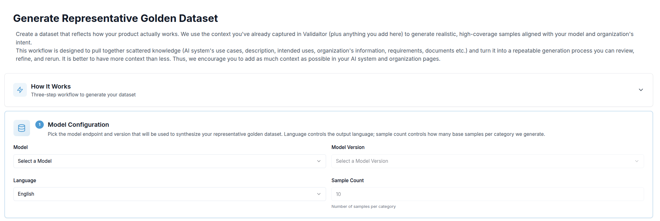This screenshot has width=660, height=221.
Task: Click the chevron arrow in Model Version field
Action: click(x=637, y=161)
